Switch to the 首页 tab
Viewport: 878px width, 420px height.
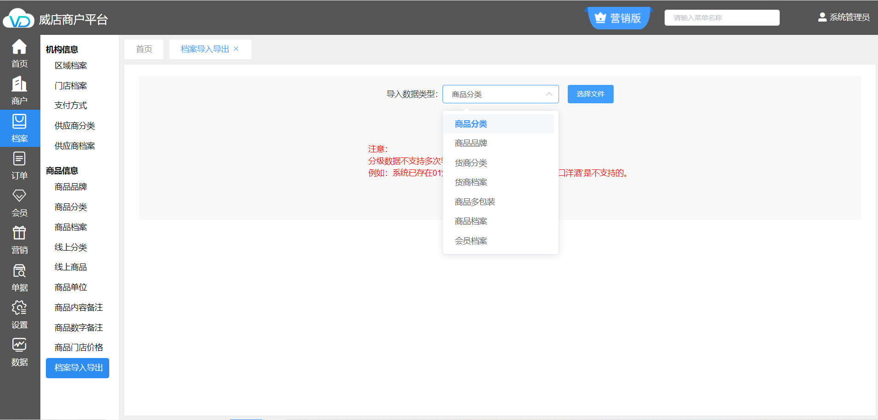(x=144, y=49)
